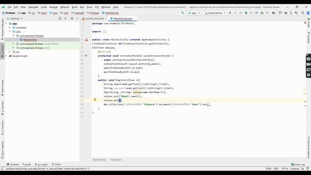Screen dimensions: 311x175
Task: Click the red error indicator atop editor
Action: [305, 23]
